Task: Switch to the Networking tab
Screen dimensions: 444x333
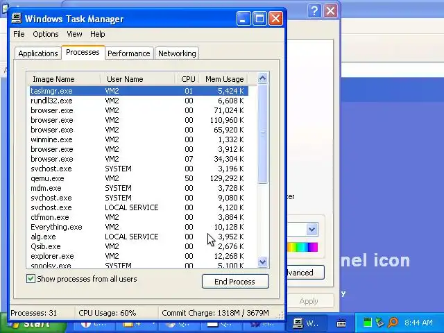Action: [x=177, y=53]
